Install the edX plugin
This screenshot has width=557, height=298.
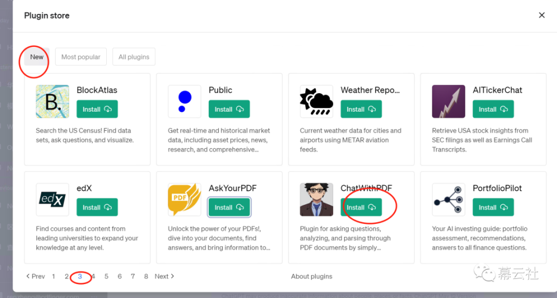(97, 207)
